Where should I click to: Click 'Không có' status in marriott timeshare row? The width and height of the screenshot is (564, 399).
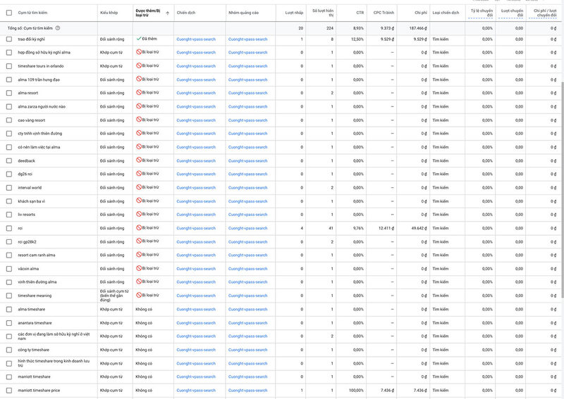click(144, 376)
